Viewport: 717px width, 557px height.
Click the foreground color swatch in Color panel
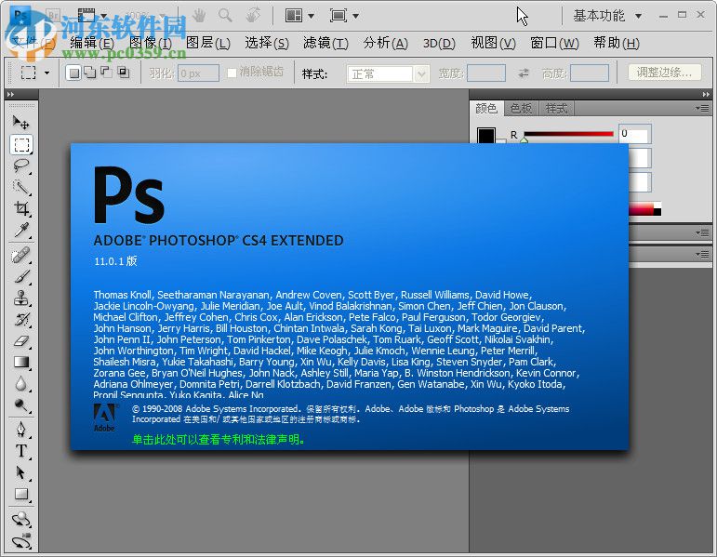point(485,136)
